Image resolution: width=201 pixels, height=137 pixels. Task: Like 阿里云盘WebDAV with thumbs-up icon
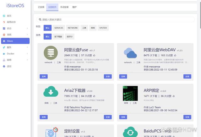coord(175,55)
